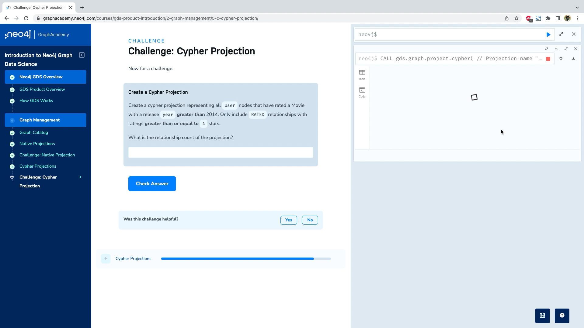Screen dimensions: 584x328
Task: Click the bookmark/save query icon
Action: click(x=561, y=59)
